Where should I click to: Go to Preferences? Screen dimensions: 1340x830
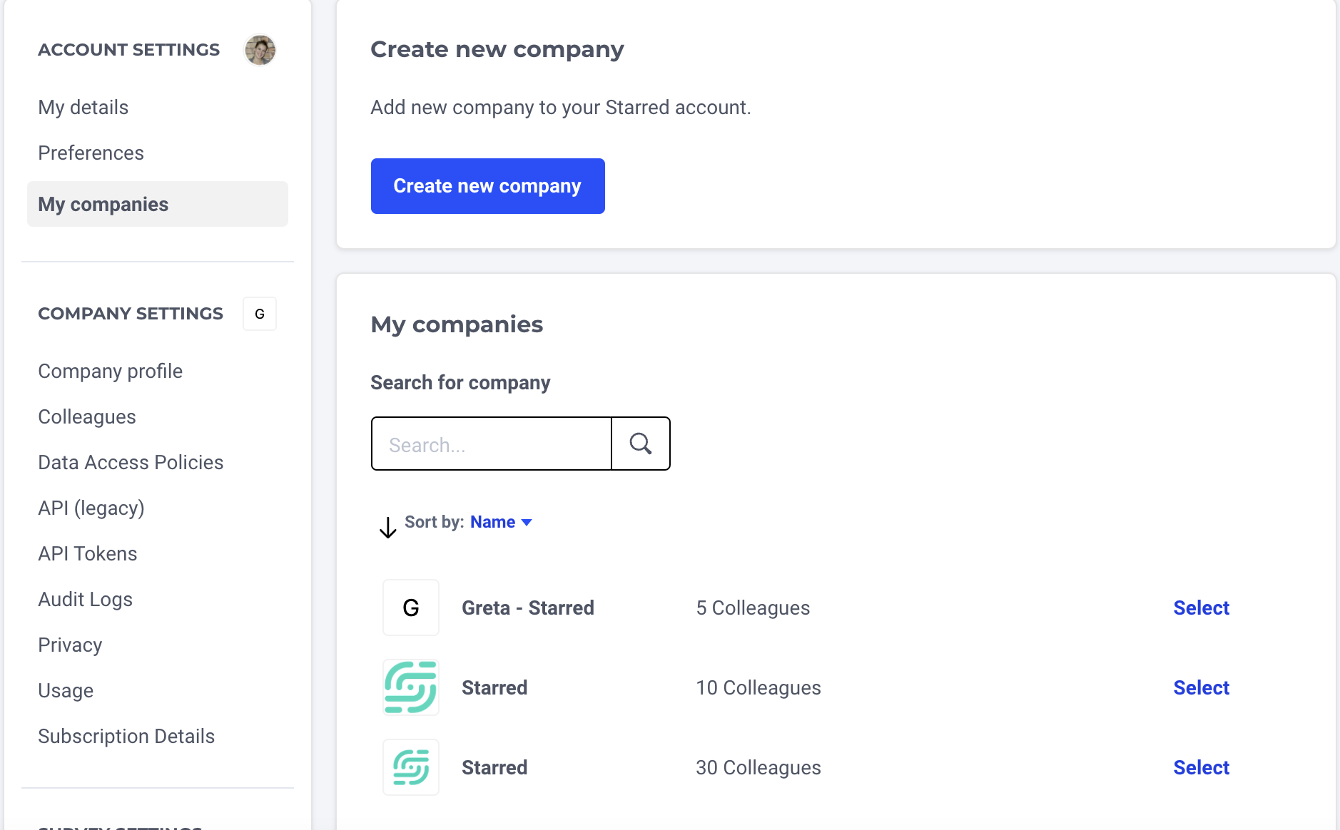point(91,153)
